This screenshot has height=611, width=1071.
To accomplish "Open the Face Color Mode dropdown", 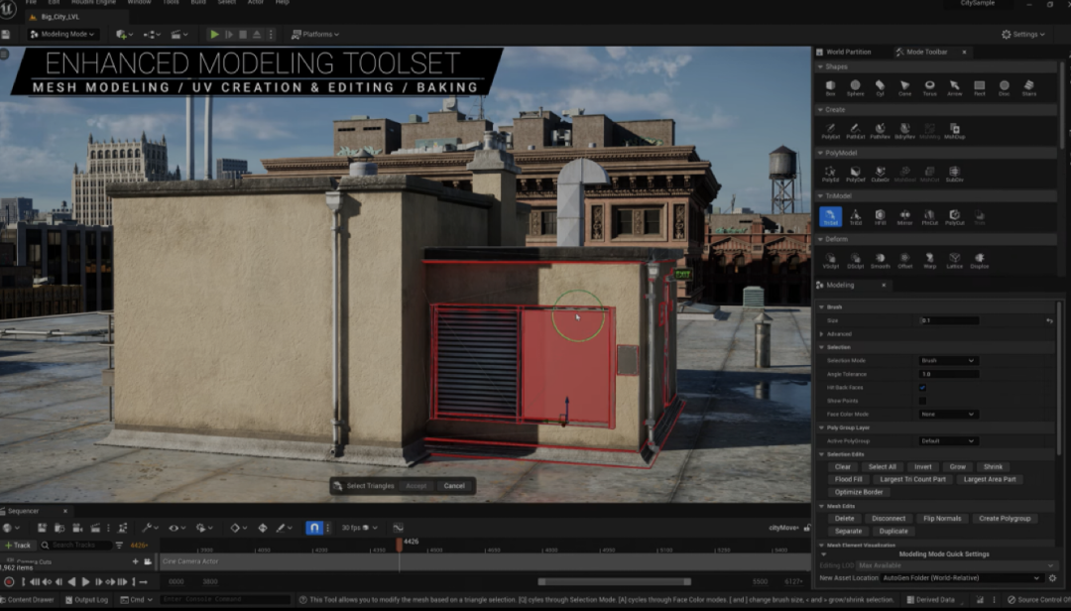I will [x=948, y=415].
